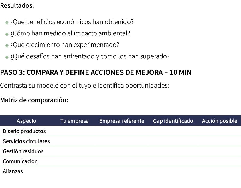241x188 pixels.
Task: Click the "Servicios circulares" row label
Action: point(26,141)
